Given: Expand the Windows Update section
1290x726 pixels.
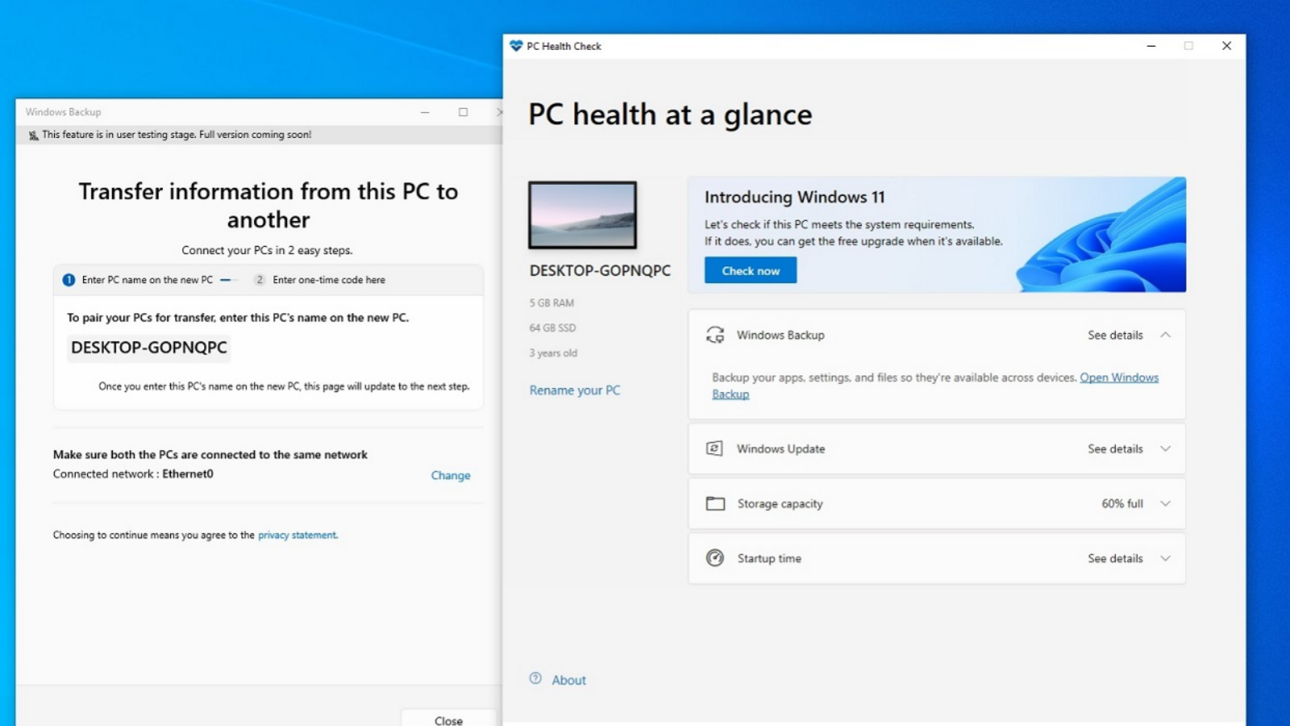Looking at the screenshot, I should (1165, 449).
